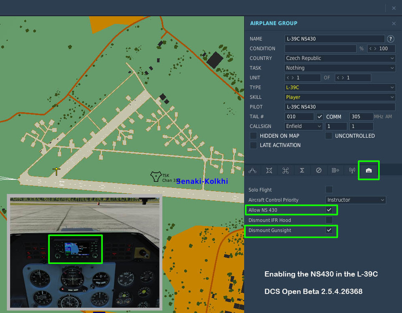Image resolution: width=402 pixels, height=313 pixels.
Task: Open the Type dropdown showing L-39C
Action: pyautogui.click(x=340, y=87)
